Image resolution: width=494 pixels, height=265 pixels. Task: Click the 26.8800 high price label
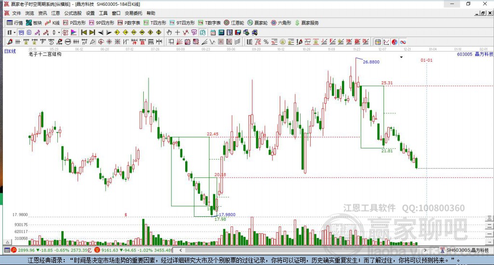click(x=371, y=62)
